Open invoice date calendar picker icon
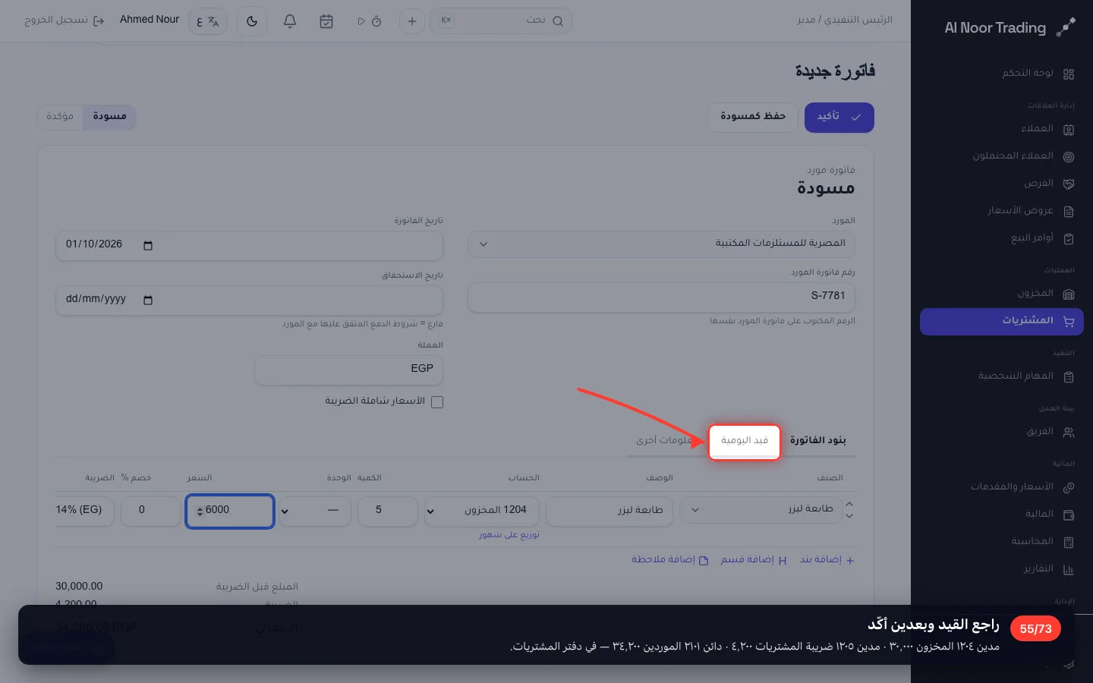This screenshot has height=683, width=1093. (148, 245)
